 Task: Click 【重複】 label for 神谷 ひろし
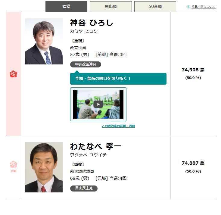(x=78, y=41)
